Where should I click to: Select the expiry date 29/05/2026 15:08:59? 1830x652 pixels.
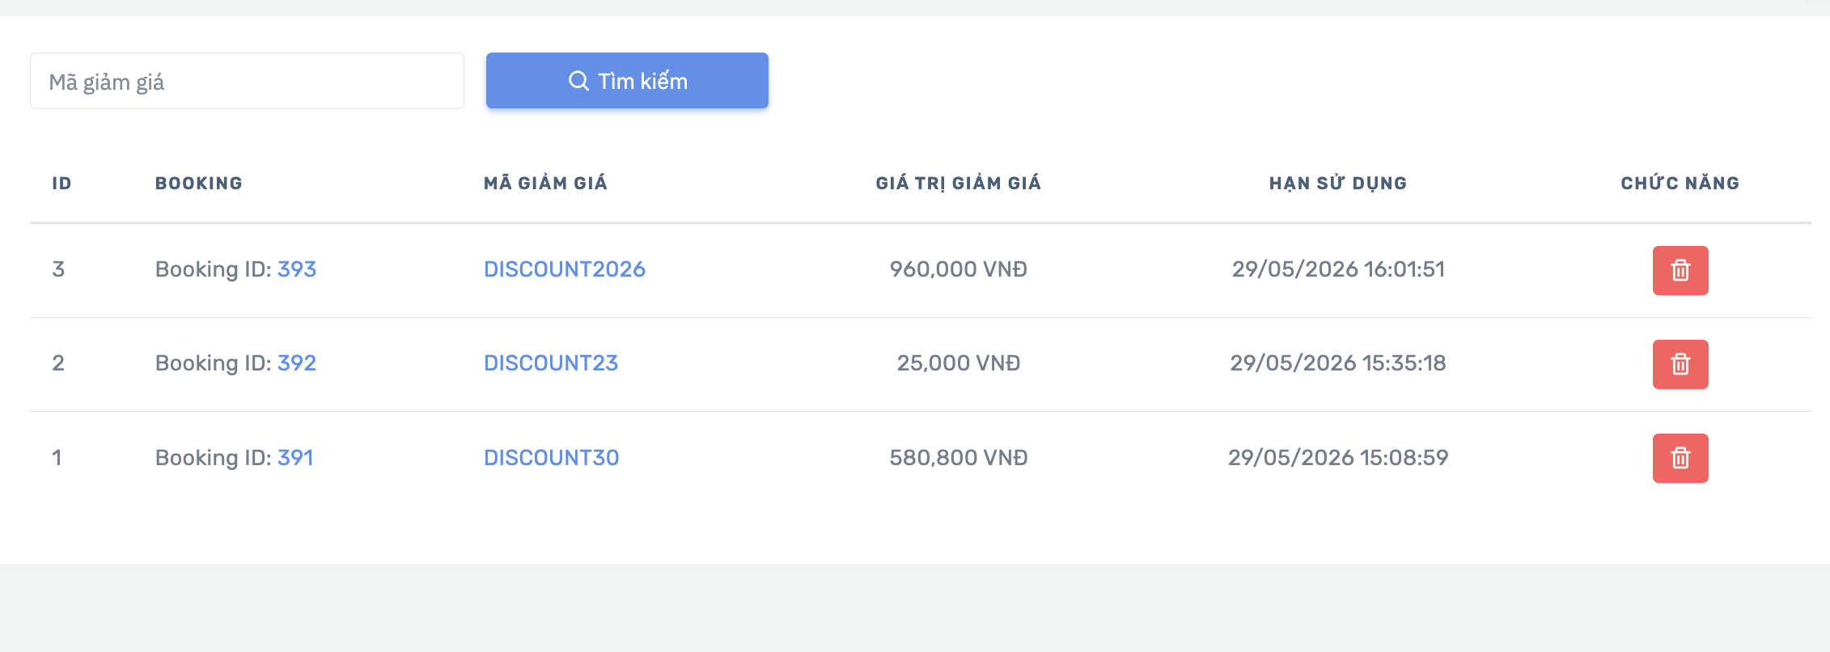1338,458
